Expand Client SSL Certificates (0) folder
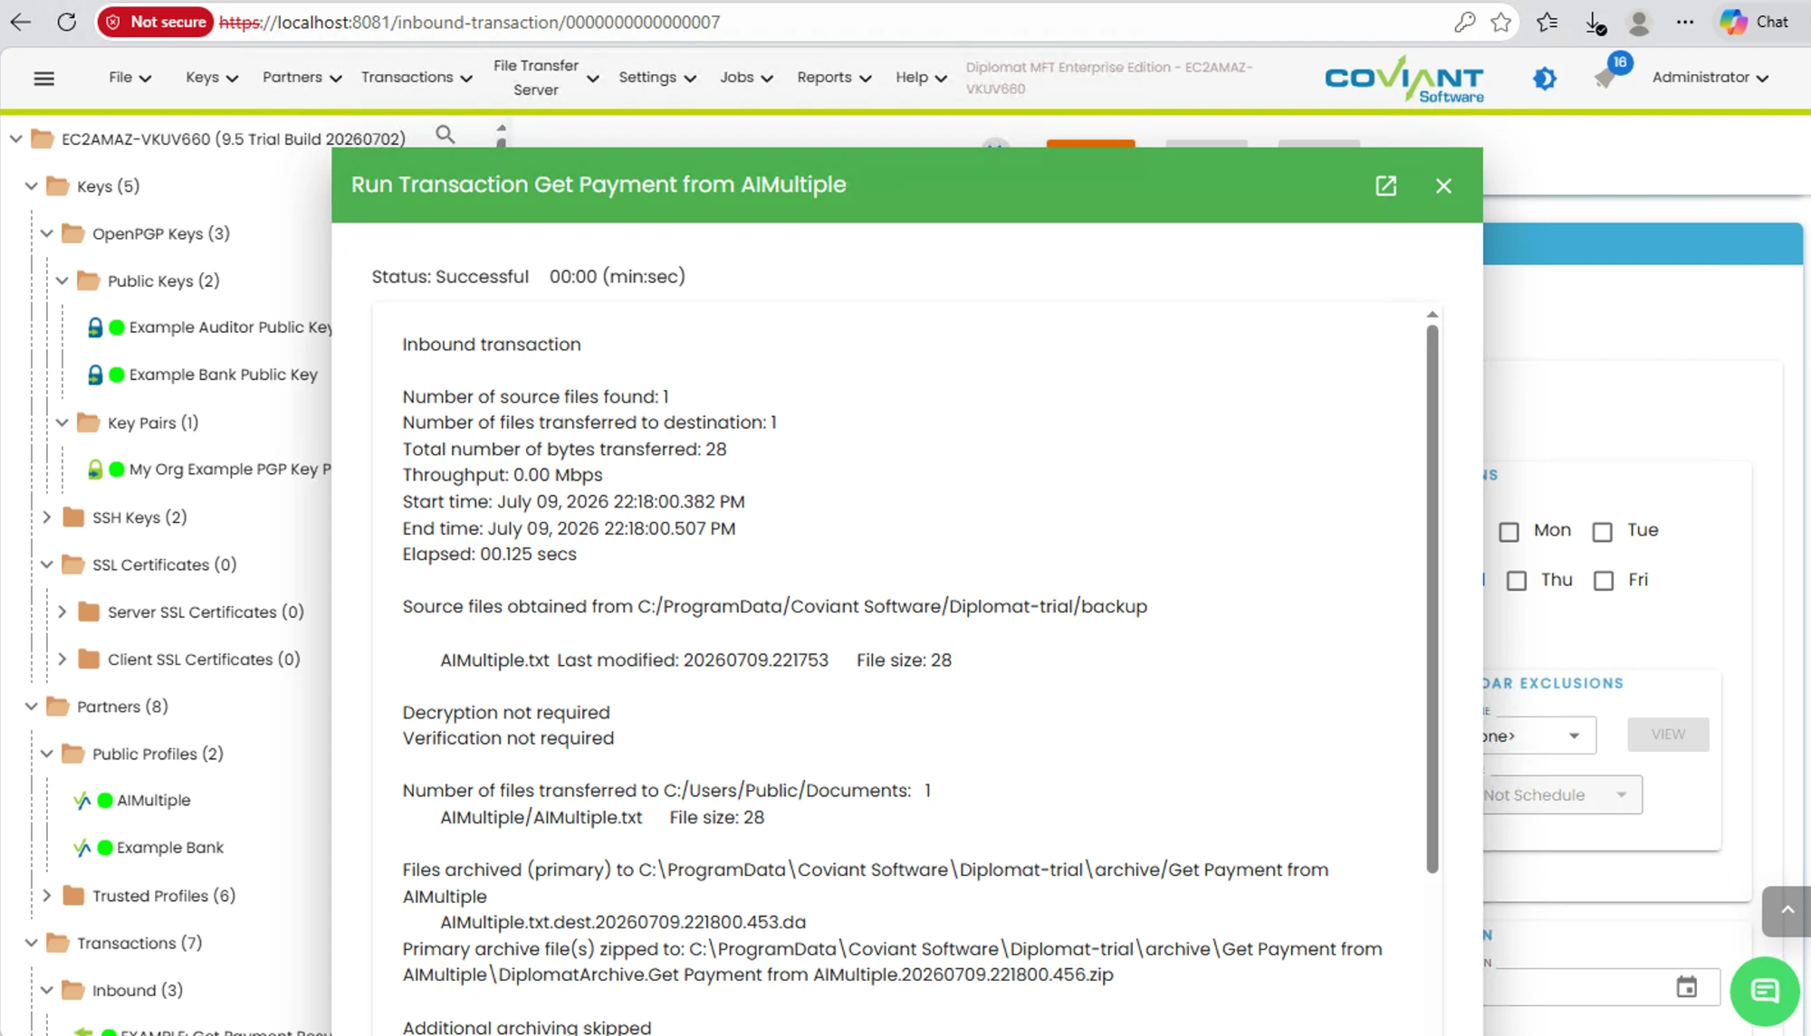This screenshot has width=1811, height=1036. click(62, 660)
